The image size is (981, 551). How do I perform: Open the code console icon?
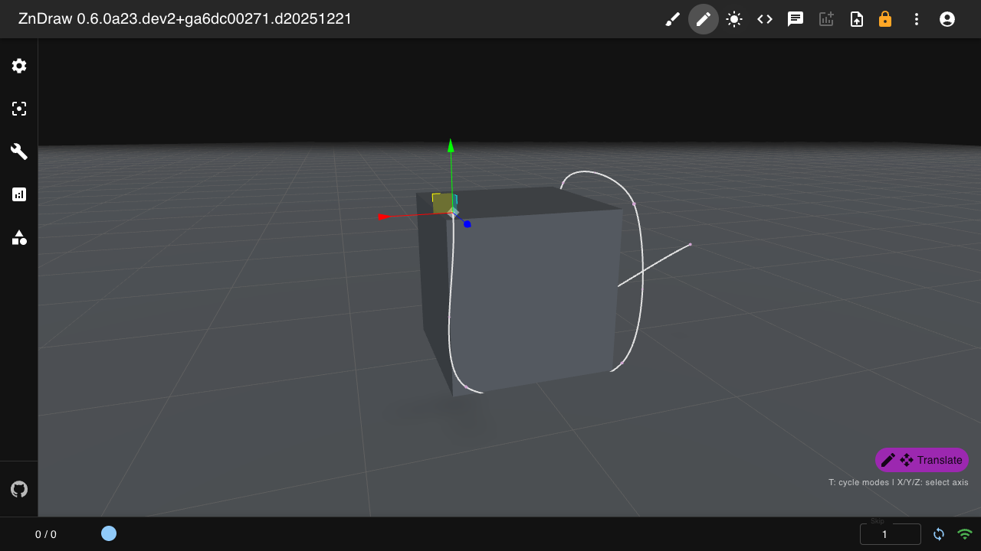click(765, 19)
